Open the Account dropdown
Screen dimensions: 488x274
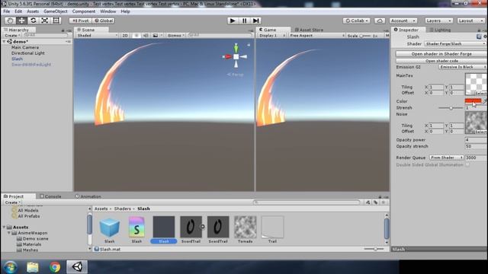pos(403,21)
